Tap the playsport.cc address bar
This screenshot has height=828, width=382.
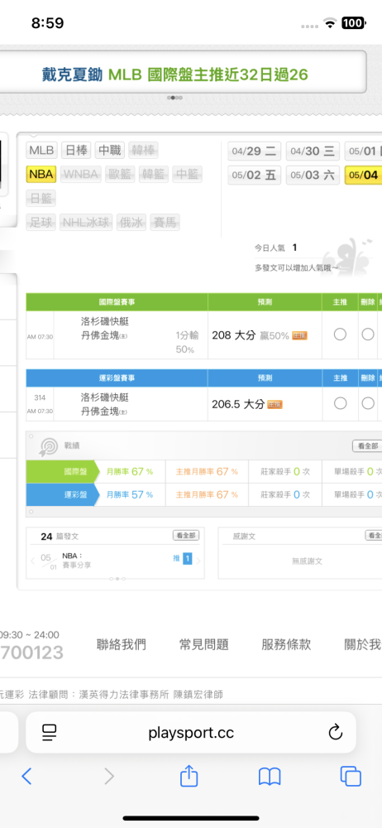point(191,732)
